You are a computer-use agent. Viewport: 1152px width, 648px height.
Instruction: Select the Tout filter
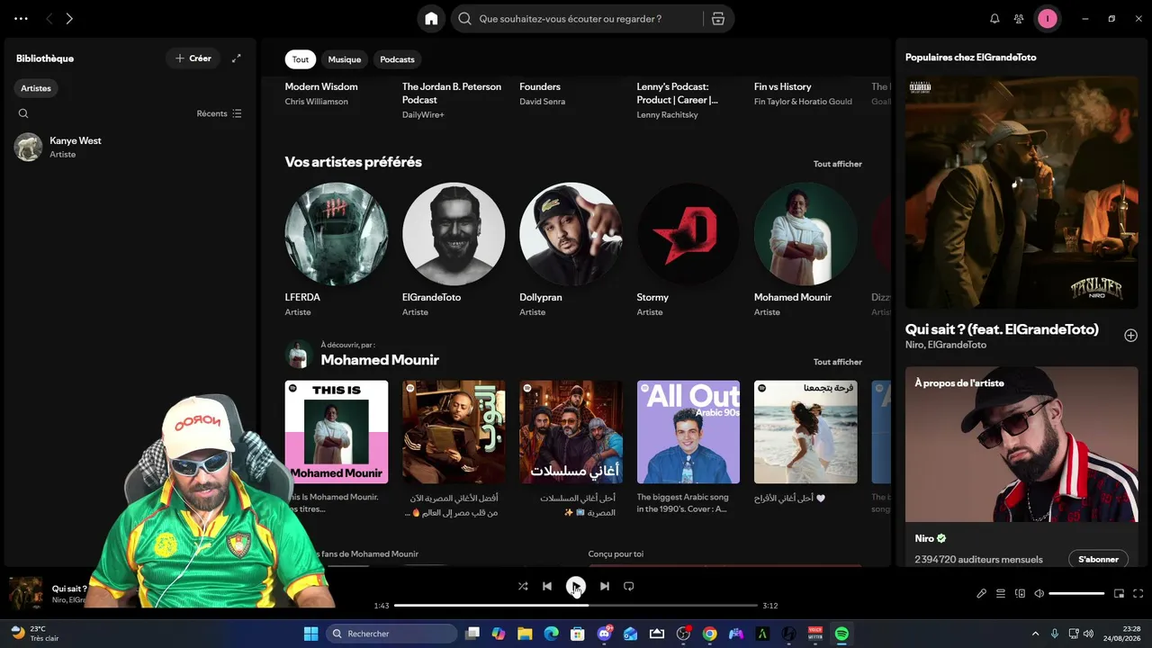[x=301, y=59]
